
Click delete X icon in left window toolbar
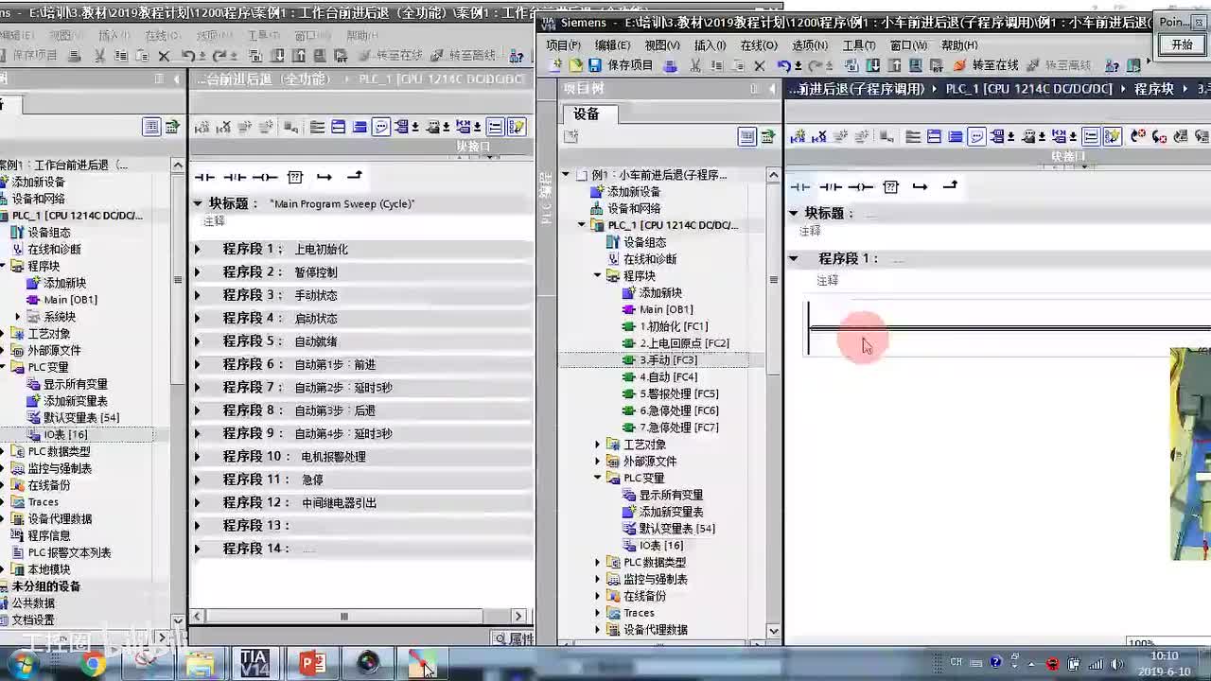pos(164,56)
